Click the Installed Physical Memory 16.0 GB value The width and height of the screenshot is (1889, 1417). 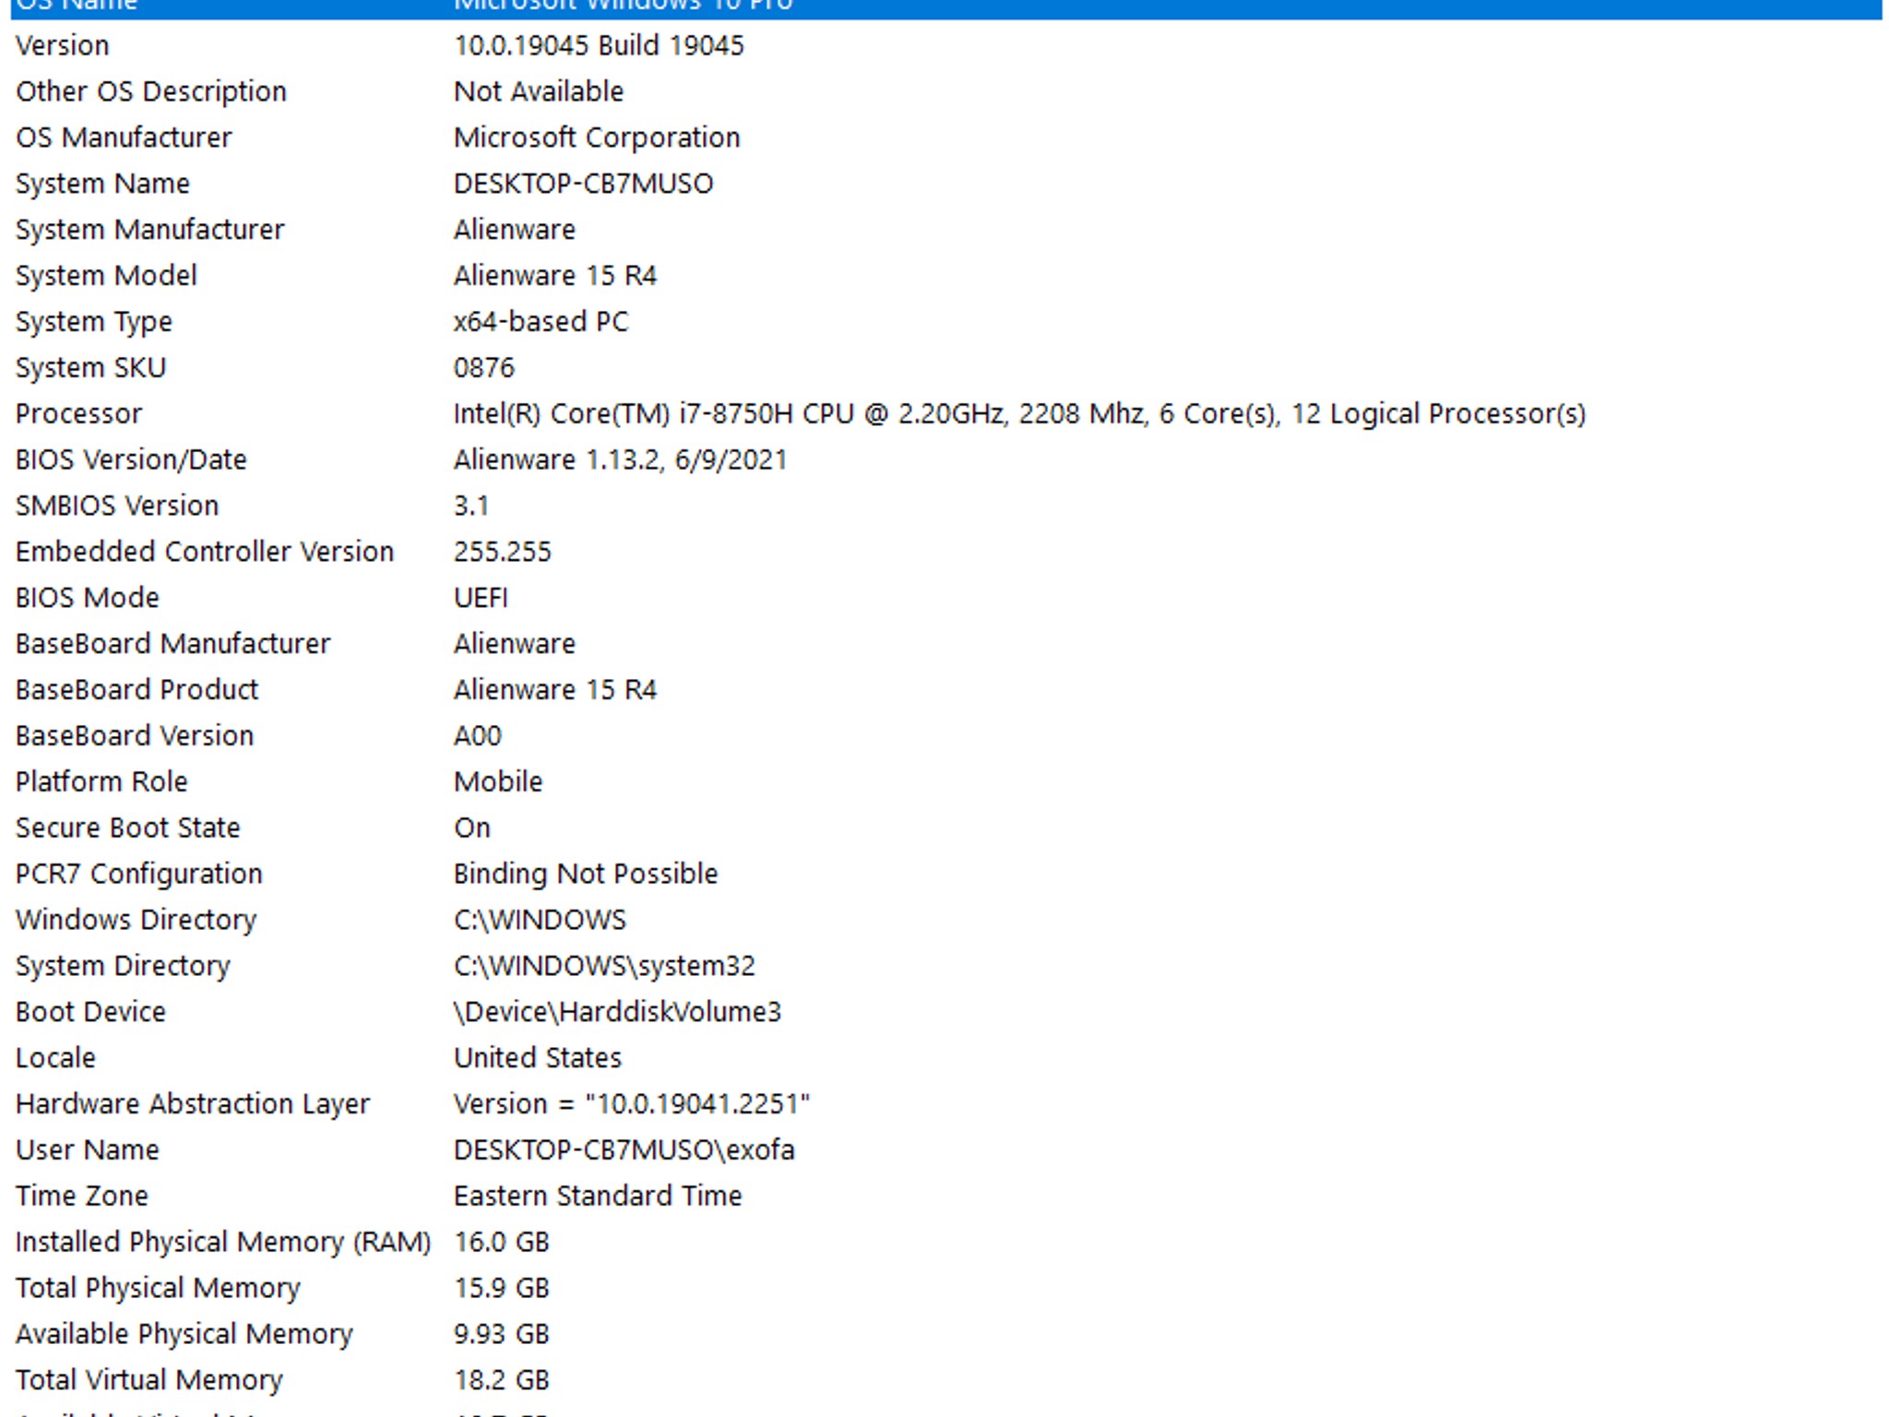[499, 1241]
